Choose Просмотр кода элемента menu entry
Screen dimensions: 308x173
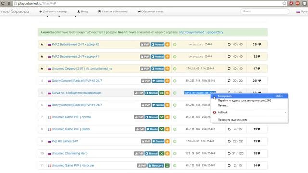(x=249, y=120)
